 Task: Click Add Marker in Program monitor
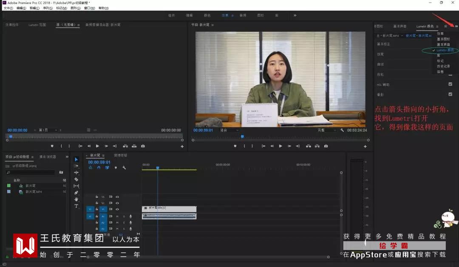pos(235,146)
